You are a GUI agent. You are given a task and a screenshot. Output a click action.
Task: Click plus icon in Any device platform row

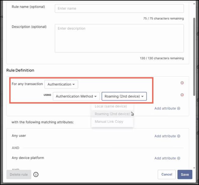(179, 158)
